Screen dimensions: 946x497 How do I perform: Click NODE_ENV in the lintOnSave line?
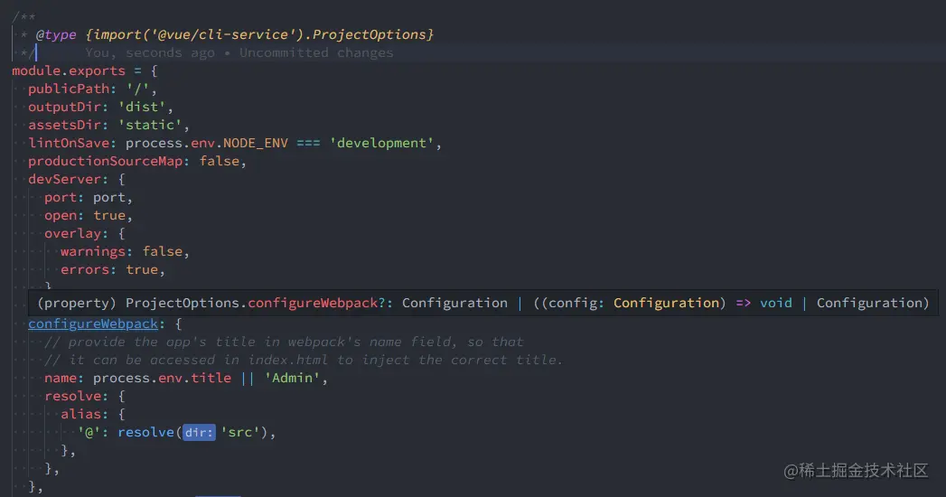(x=255, y=143)
